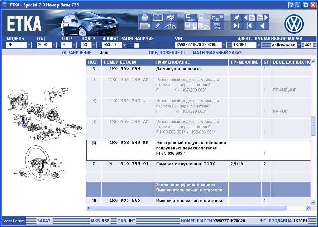Click the steering wheel illustration
The width and height of the screenshot is (318, 227).
point(38,163)
